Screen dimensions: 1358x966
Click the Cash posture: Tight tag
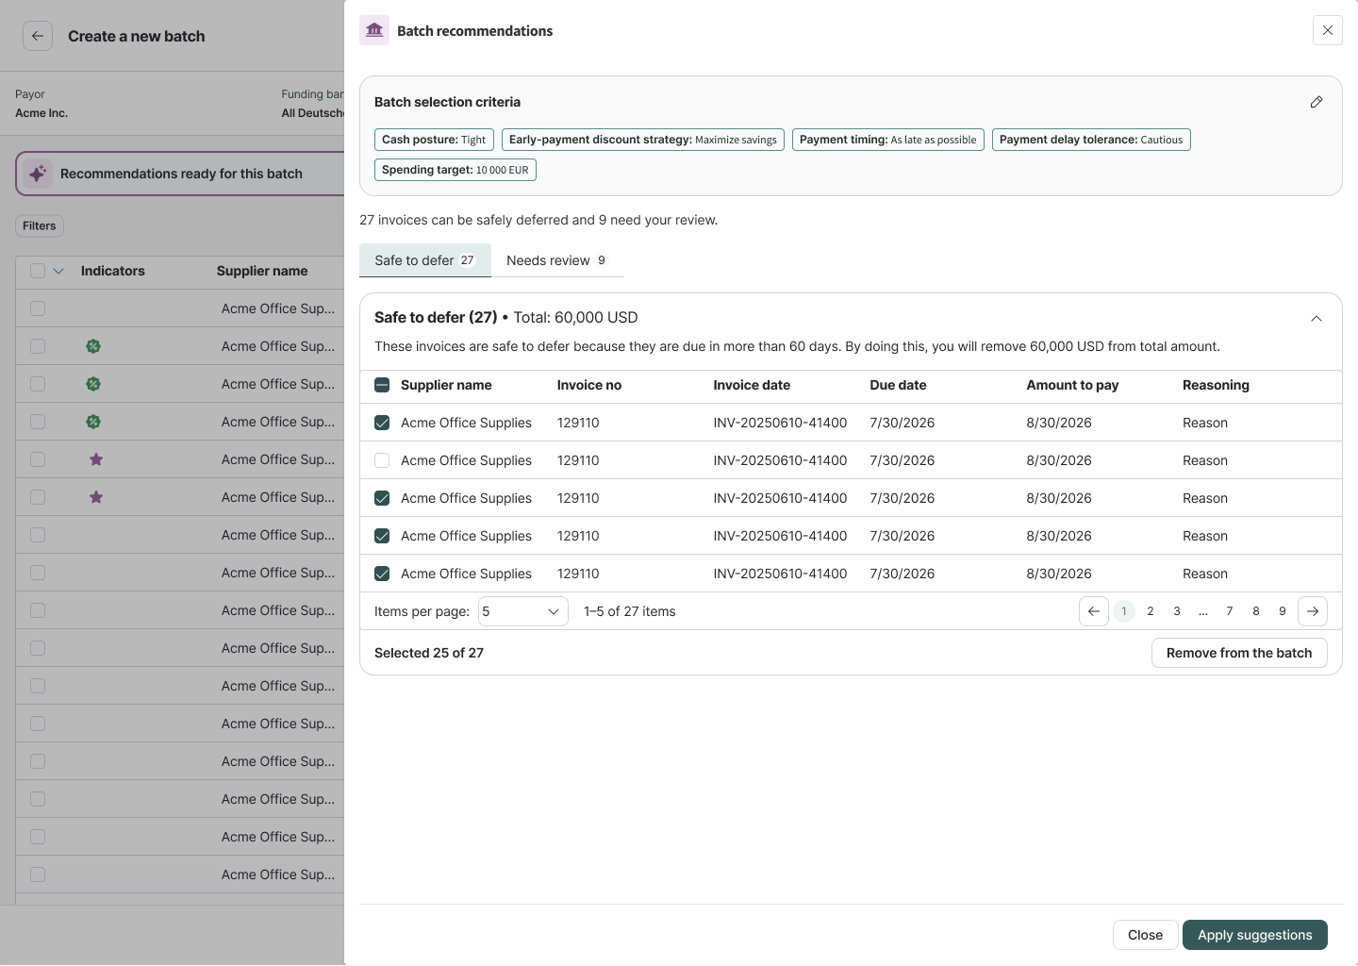tap(434, 140)
